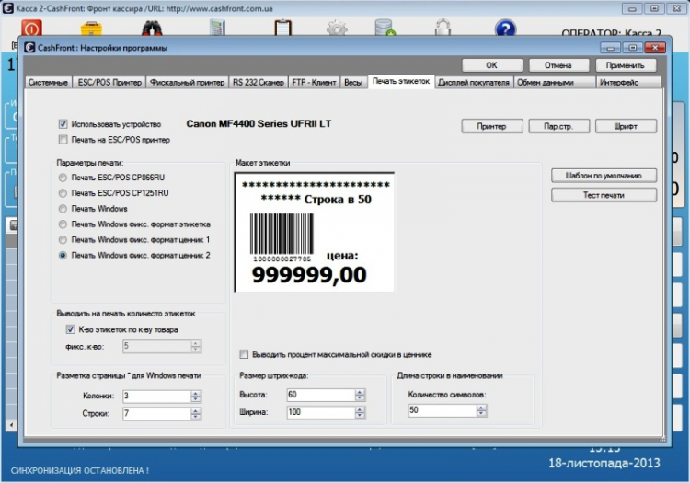Click the Шрифт button
Image resolution: width=690 pixels, height=483 pixels.
click(626, 126)
